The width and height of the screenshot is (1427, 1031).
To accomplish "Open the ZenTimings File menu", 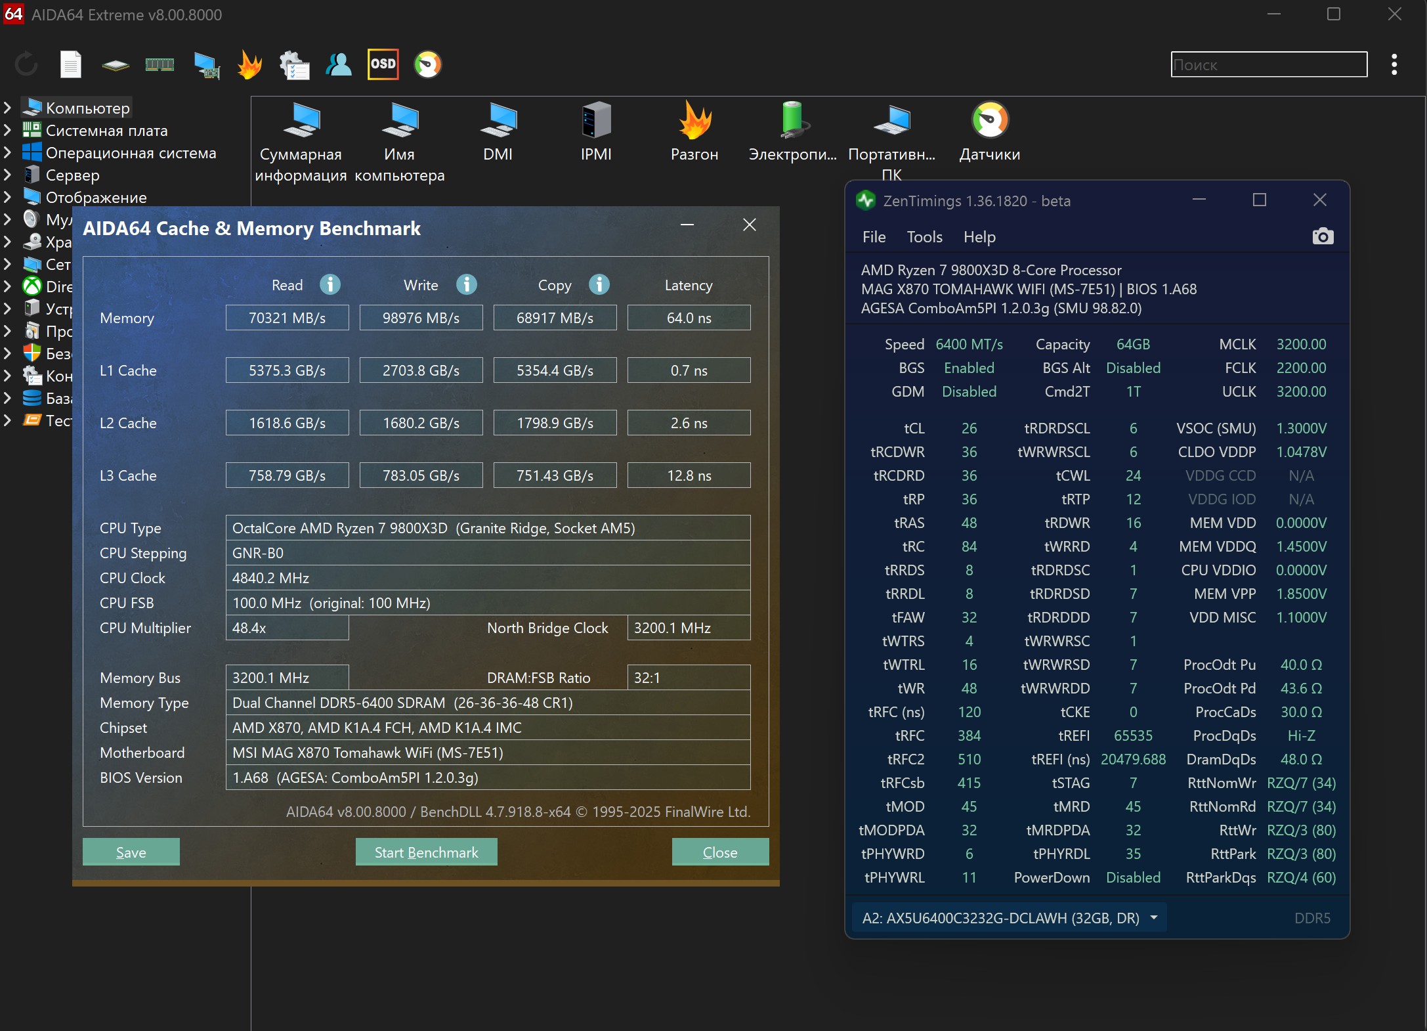I will [874, 237].
